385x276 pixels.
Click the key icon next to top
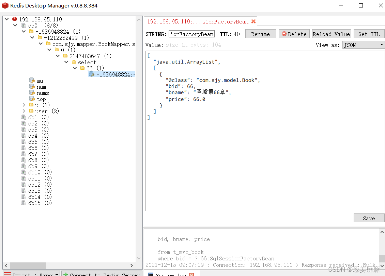click(32, 99)
